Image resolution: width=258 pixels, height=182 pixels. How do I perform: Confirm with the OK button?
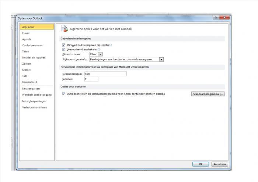click(201, 164)
